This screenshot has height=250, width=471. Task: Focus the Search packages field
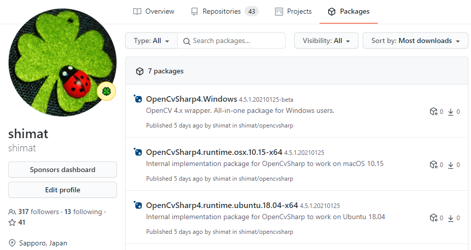(231, 40)
